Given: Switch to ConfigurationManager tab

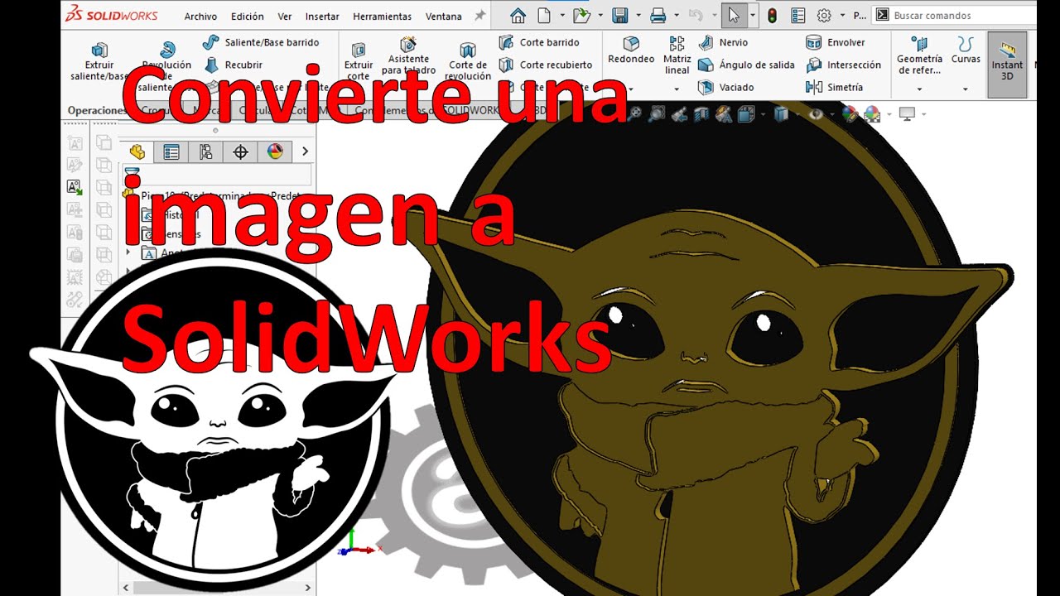Looking at the screenshot, I should tap(206, 151).
